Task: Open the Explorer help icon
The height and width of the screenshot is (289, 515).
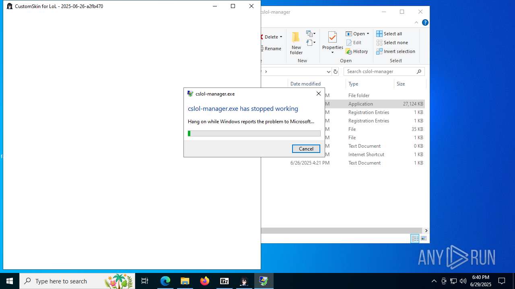Action: pyautogui.click(x=425, y=22)
